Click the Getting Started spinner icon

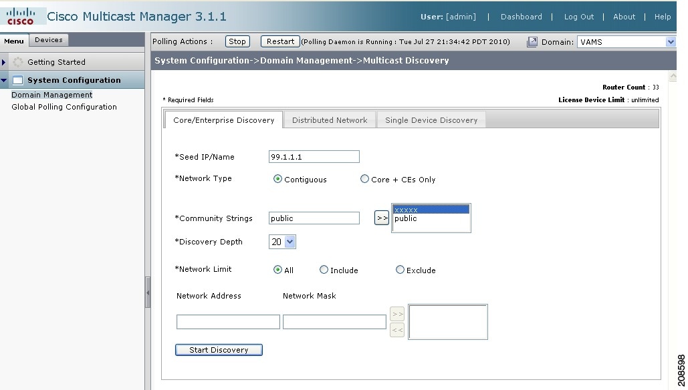pos(18,62)
